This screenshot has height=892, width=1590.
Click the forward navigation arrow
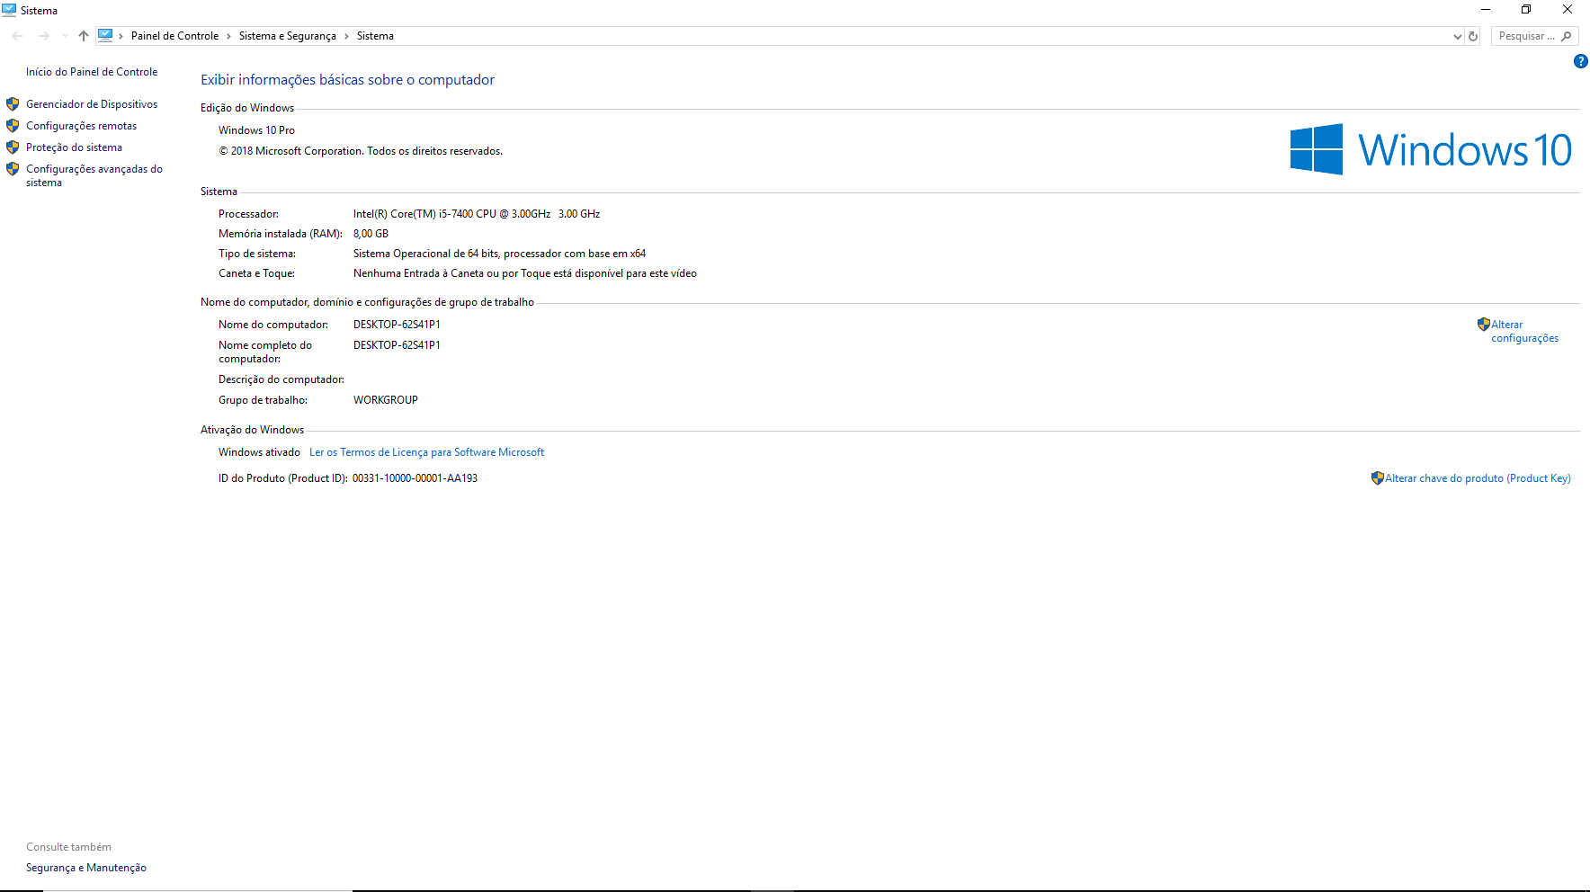pyautogui.click(x=43, y=36)
